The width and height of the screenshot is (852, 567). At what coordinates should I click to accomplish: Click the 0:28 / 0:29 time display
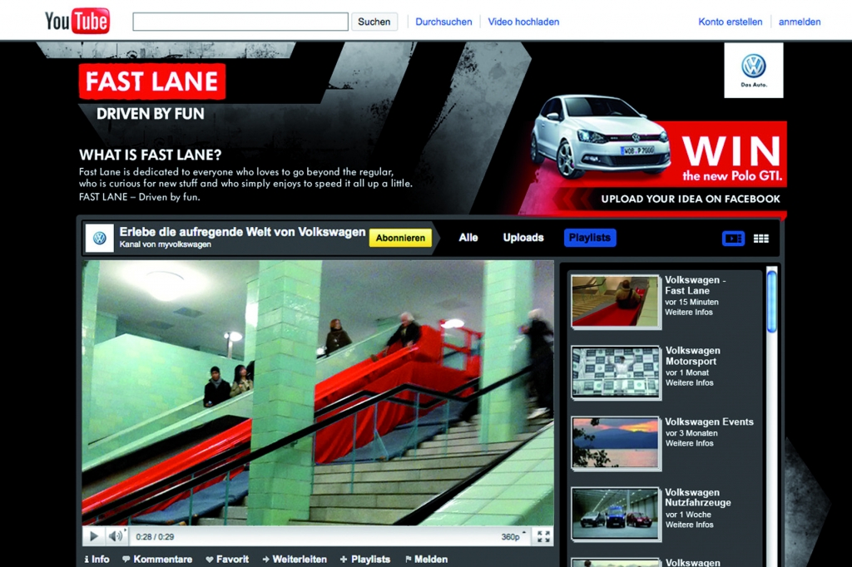(155, 536)
